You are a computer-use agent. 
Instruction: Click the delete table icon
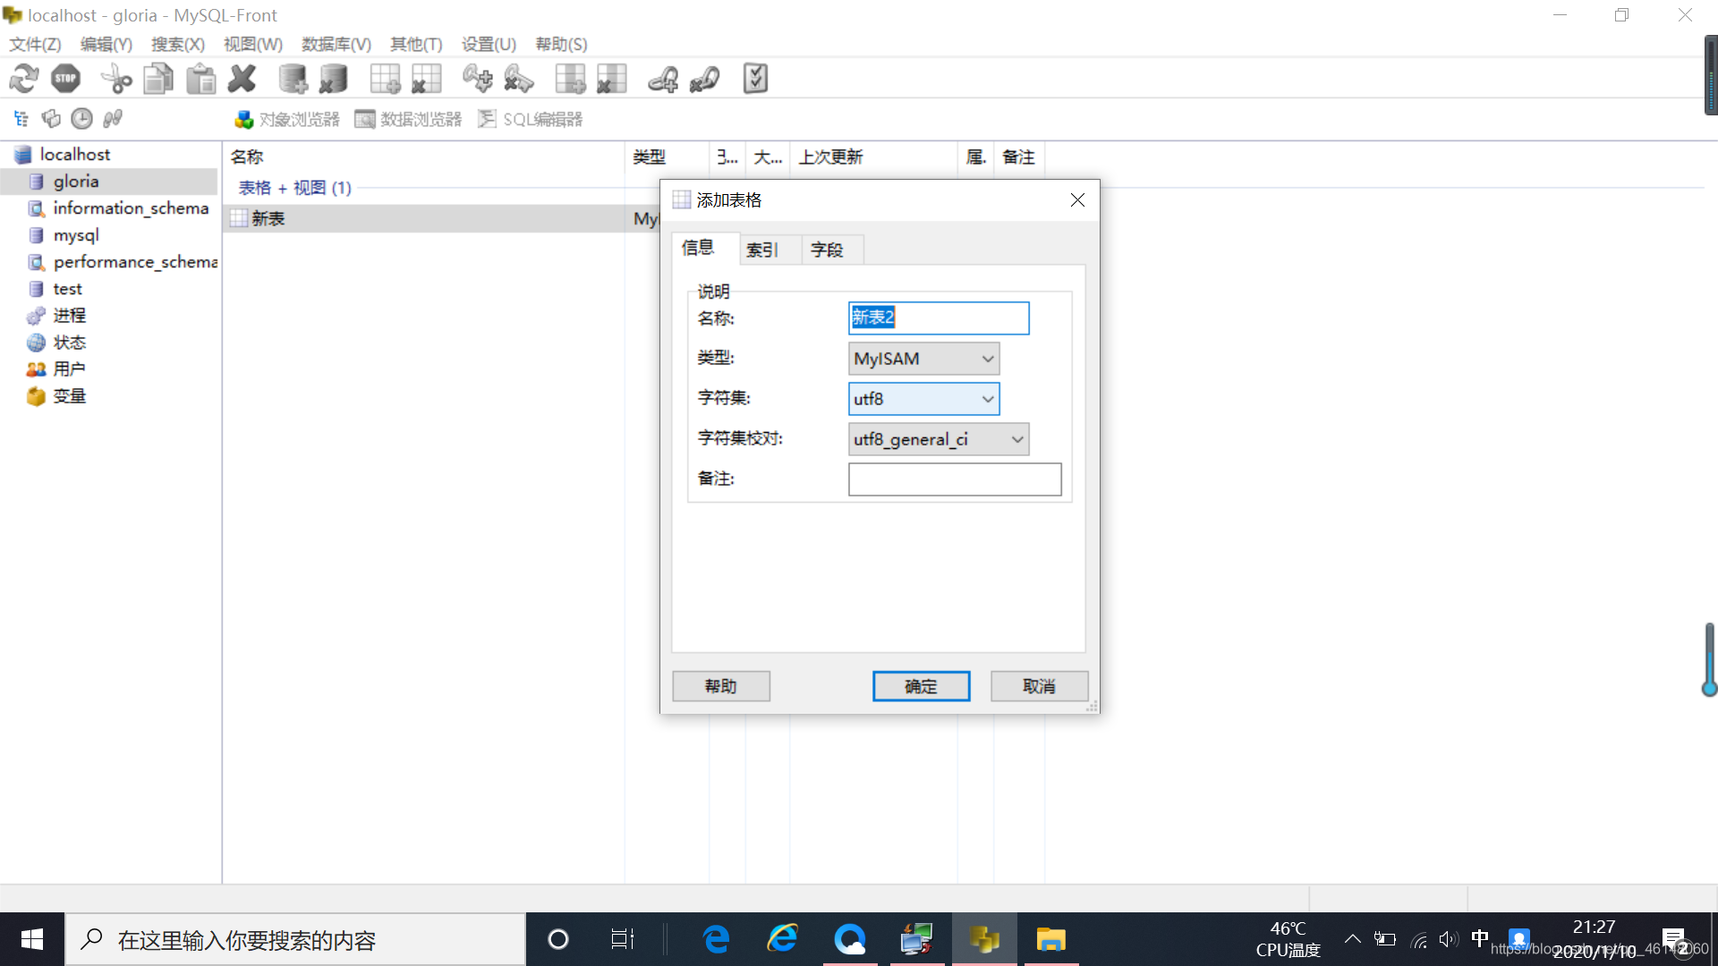pos(426,79)
